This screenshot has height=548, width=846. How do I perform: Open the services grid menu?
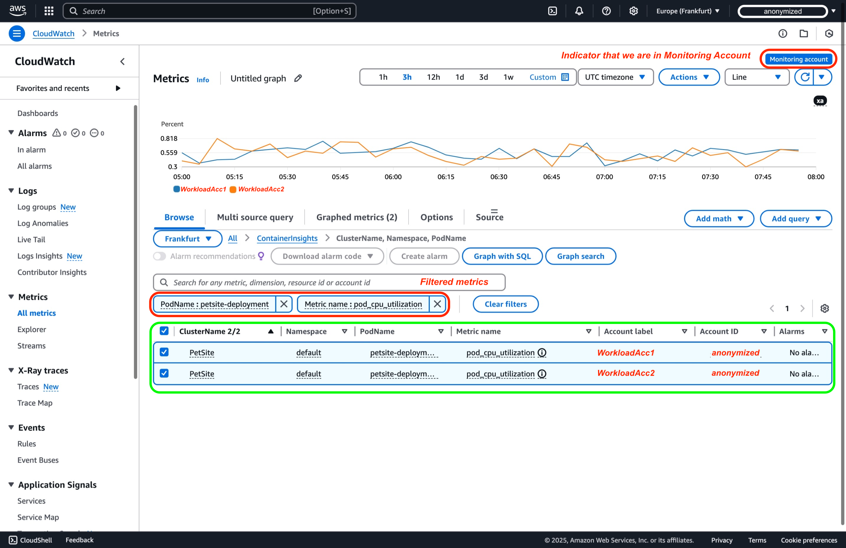tap(49, 11)
